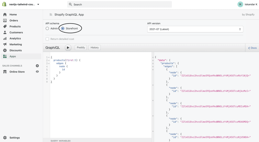Open the API version dropdown
Image resolution: width=259 pixels, height=142 pixels.
[x=195, y=29]
